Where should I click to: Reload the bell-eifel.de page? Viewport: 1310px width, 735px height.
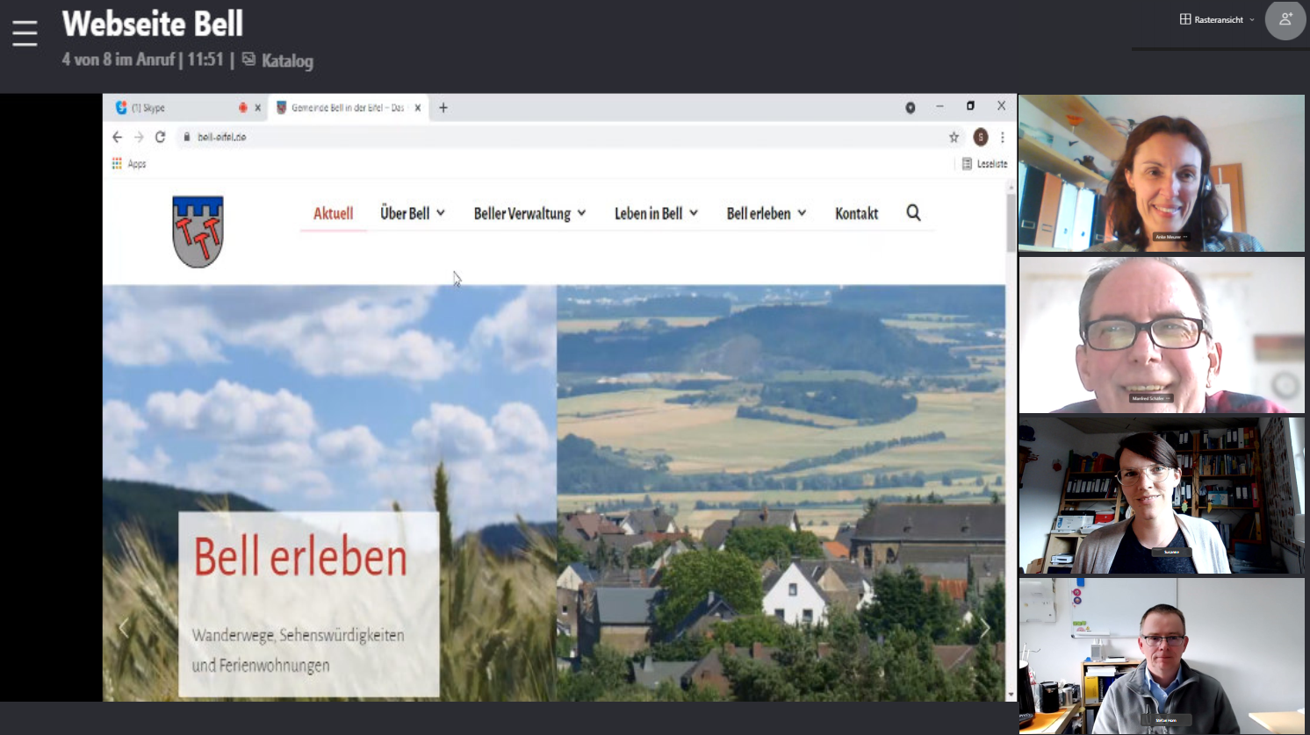(160, 137)
